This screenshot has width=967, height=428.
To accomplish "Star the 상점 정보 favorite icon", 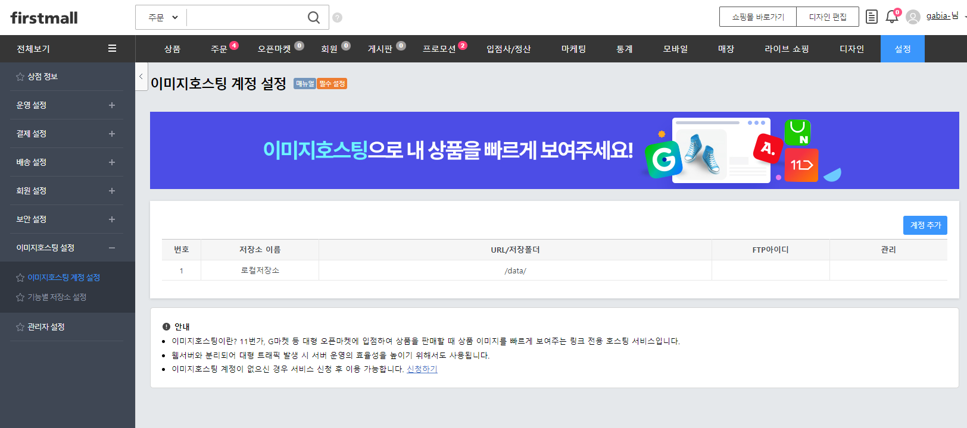I will [20, 77].
